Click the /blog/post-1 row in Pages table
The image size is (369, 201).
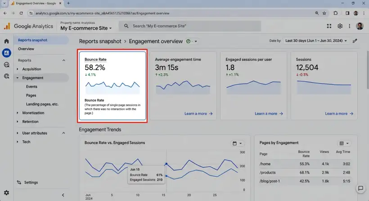(x=305, y=181)
